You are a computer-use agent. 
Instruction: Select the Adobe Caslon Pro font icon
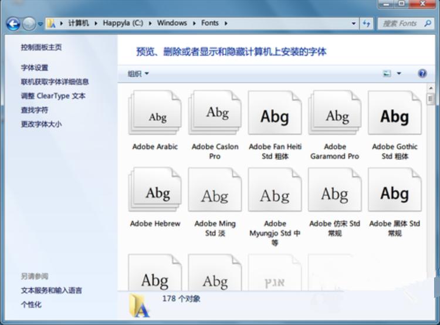click(215, 112)
